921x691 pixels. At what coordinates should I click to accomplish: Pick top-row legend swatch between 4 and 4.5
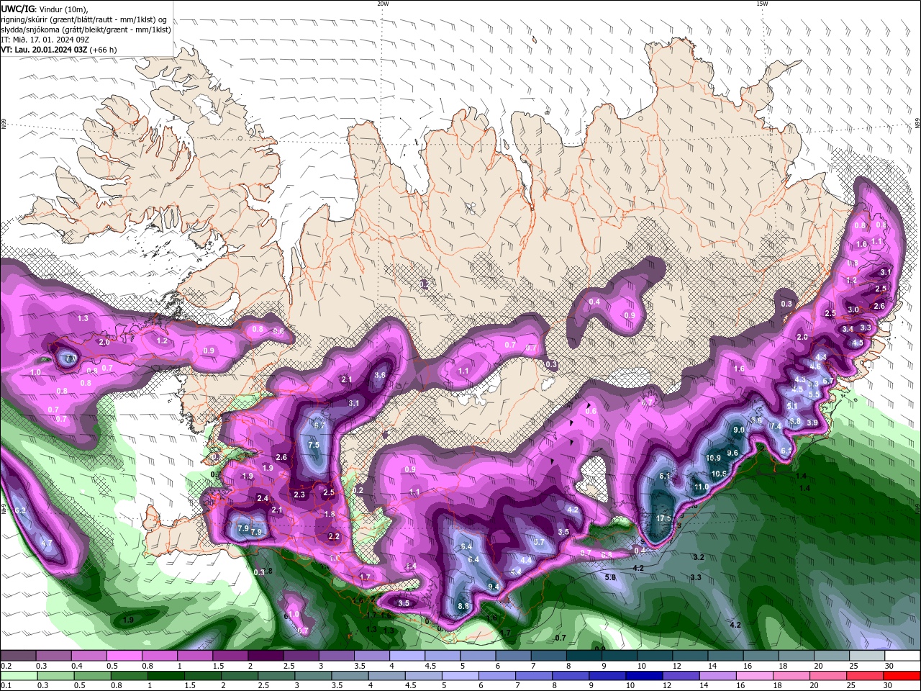[407, 656]
